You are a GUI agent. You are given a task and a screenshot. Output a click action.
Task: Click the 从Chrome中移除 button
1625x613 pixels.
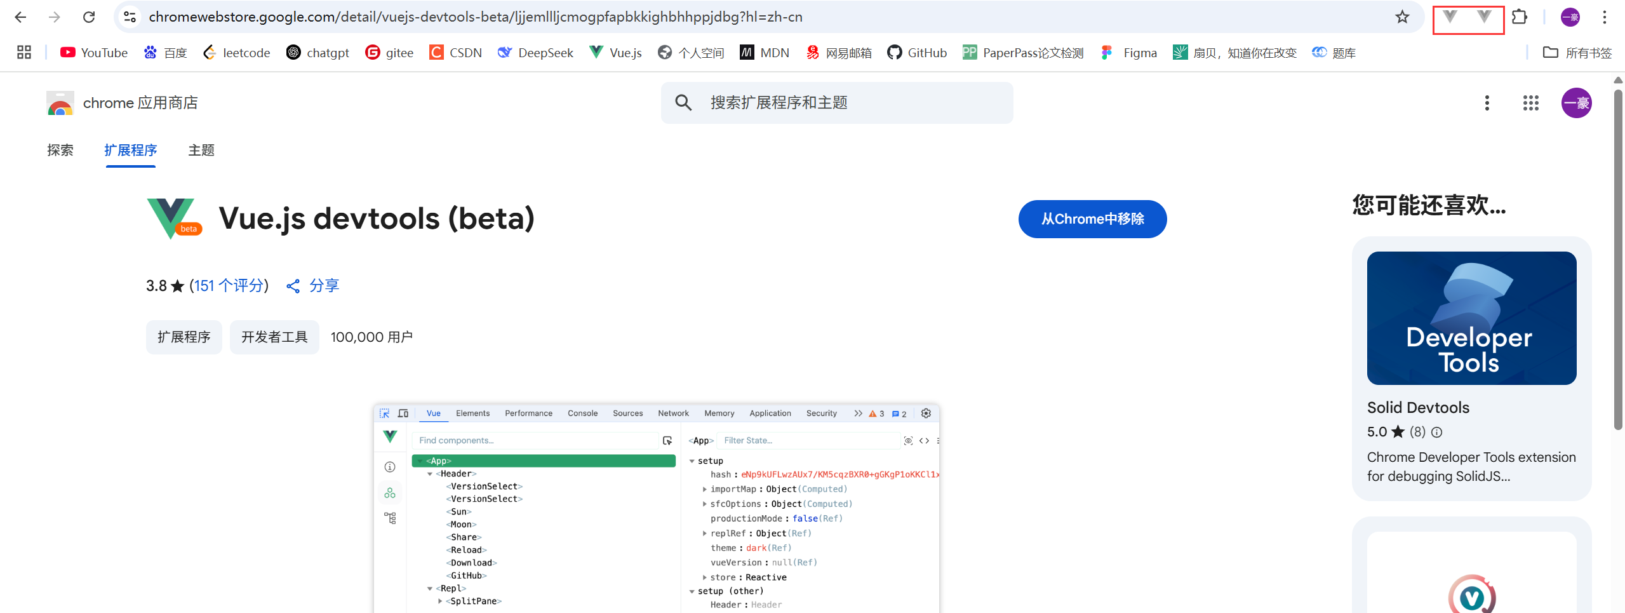[1092, 219]
